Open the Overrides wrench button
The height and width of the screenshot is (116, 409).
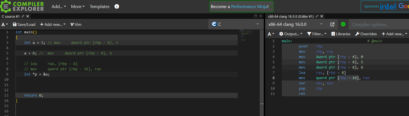366,34
